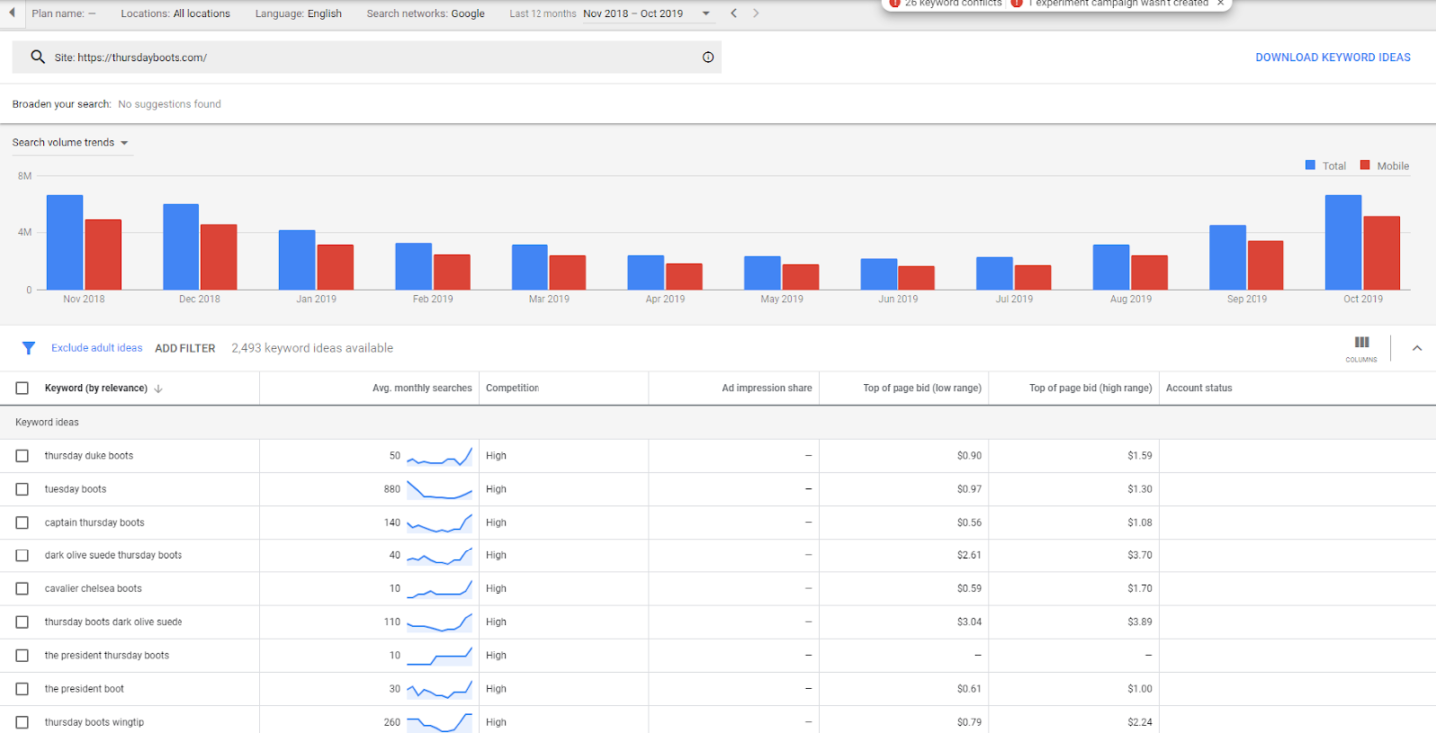
Task: Close the notification banner
Action: coord(1220,4)
